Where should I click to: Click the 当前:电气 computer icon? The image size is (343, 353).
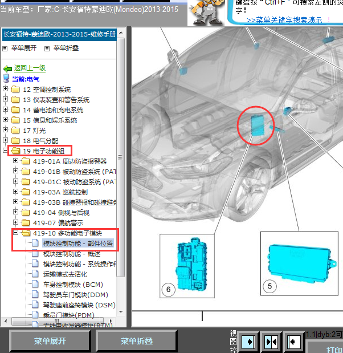6,79
